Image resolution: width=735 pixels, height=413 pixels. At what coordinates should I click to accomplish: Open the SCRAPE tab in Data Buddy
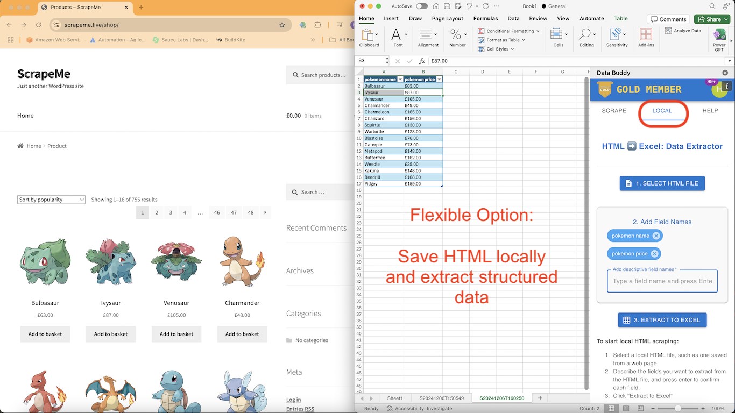(614, 111)
